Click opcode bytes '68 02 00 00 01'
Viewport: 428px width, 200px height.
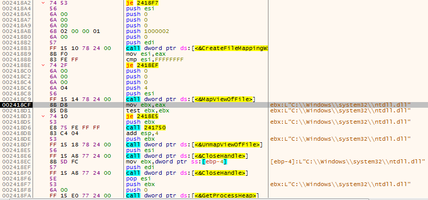(x=75, y=31)
